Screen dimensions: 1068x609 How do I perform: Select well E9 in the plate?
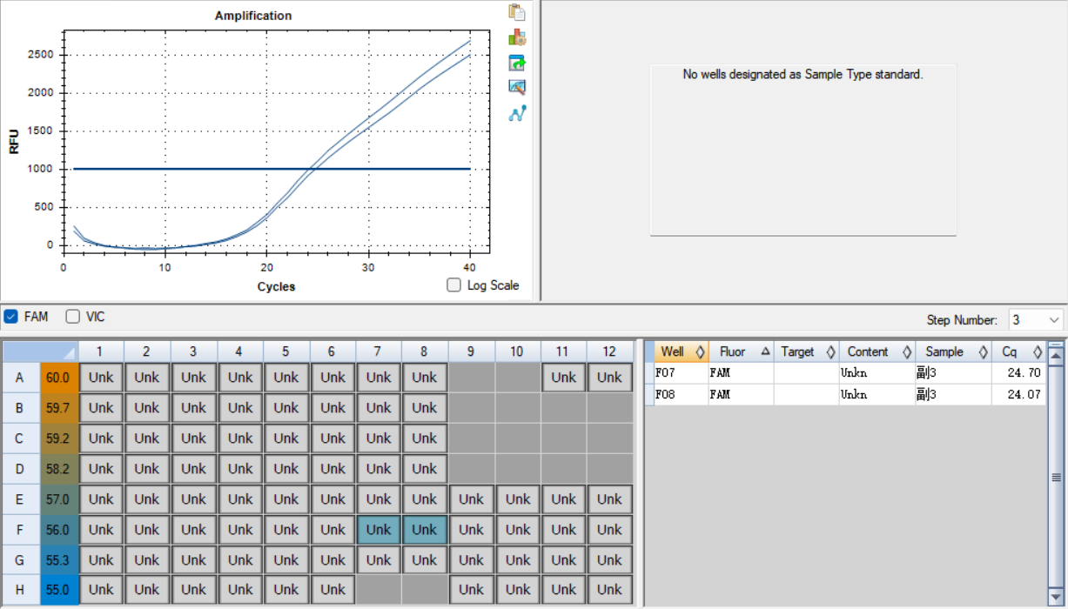pos(471,499)
